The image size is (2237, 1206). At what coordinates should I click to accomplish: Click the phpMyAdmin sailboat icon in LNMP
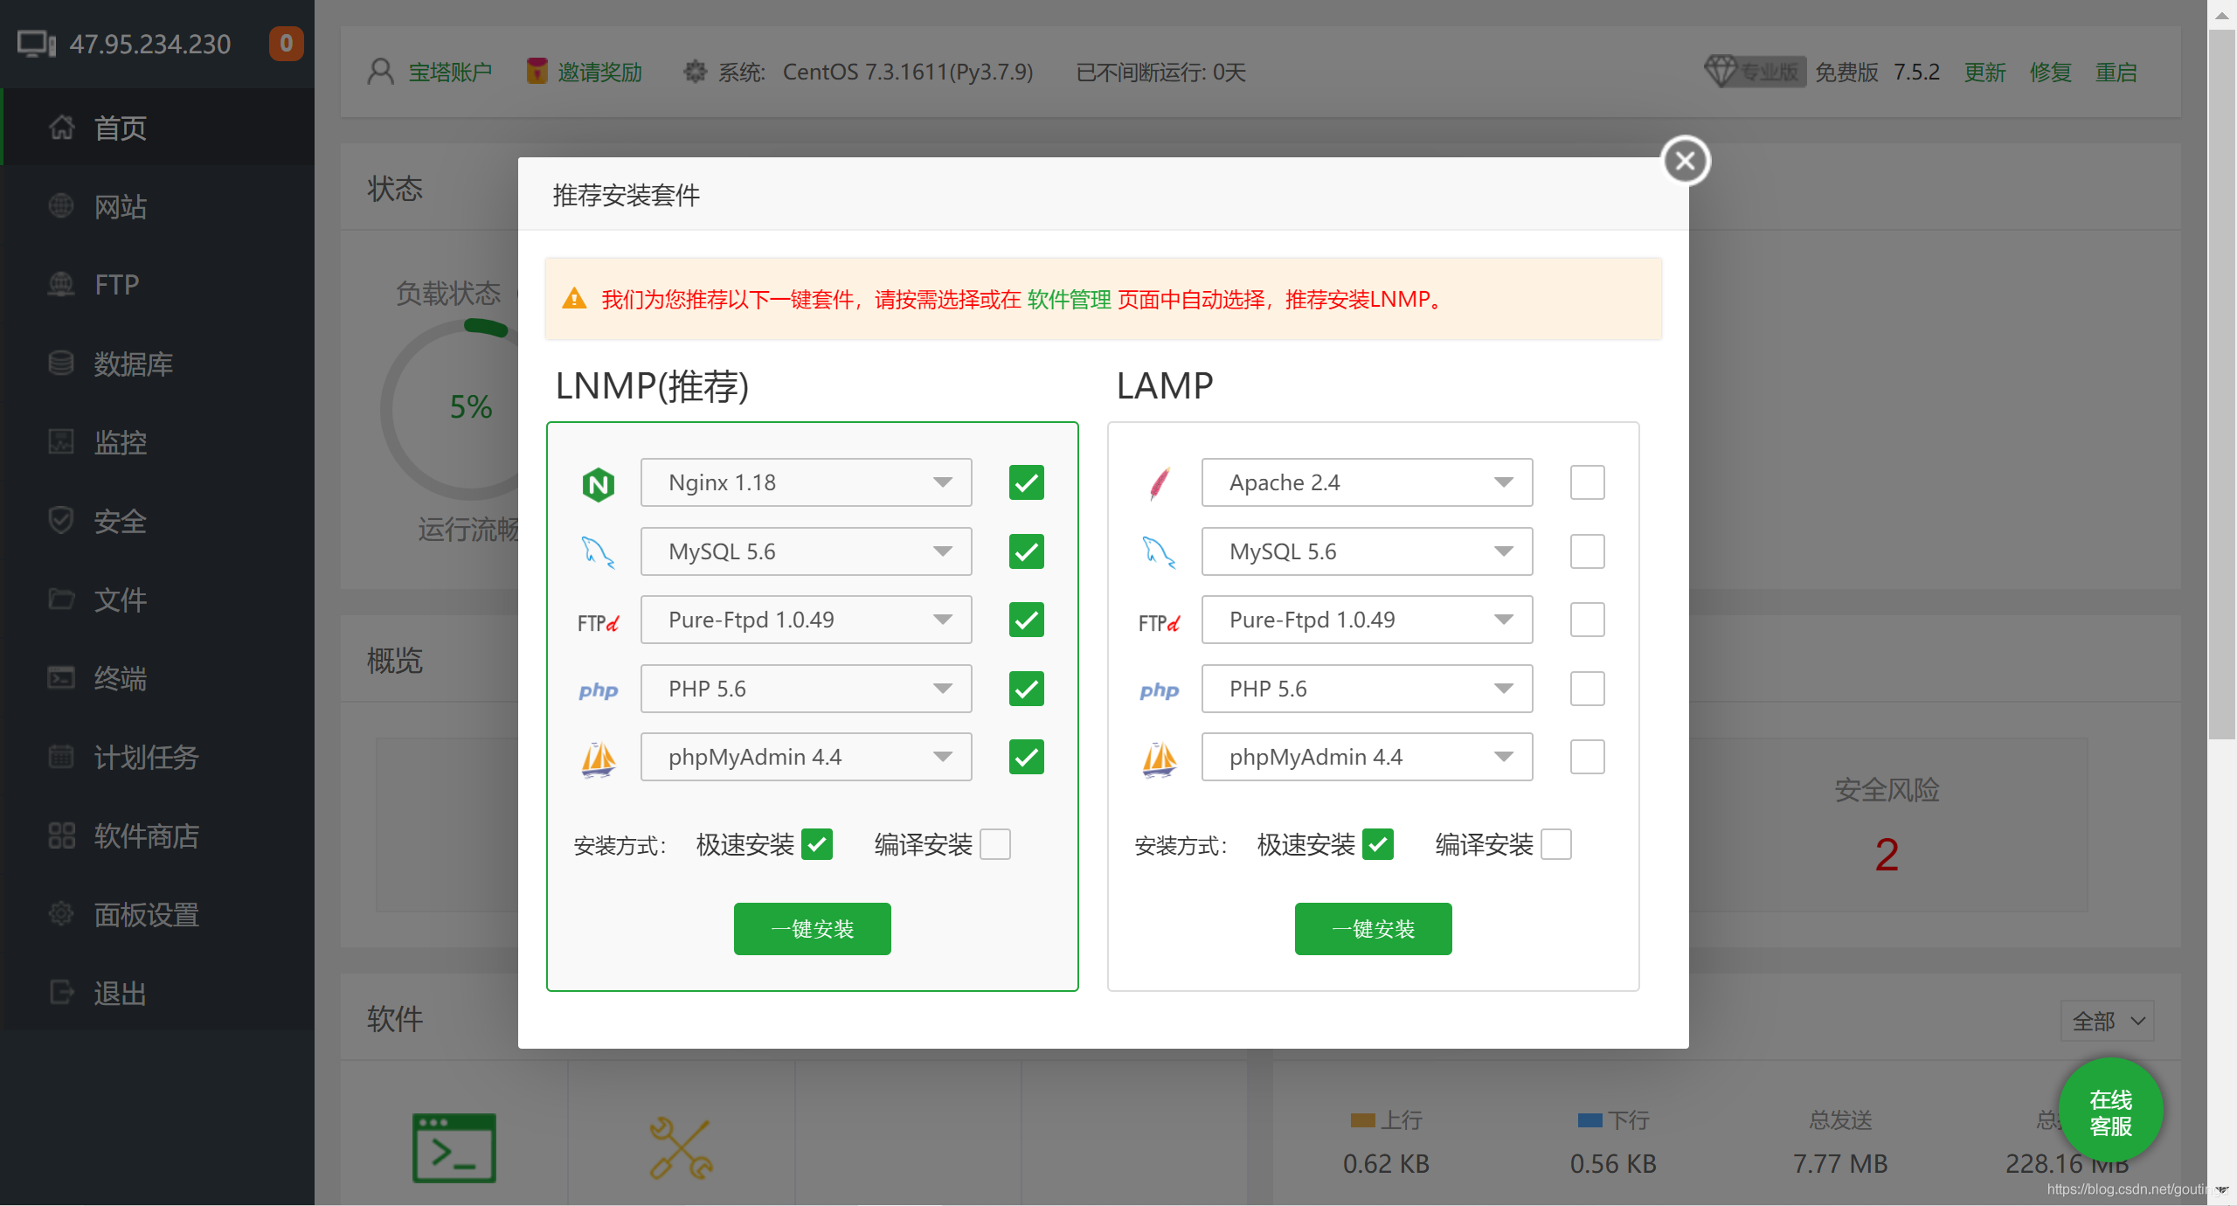tap(599, 759)
